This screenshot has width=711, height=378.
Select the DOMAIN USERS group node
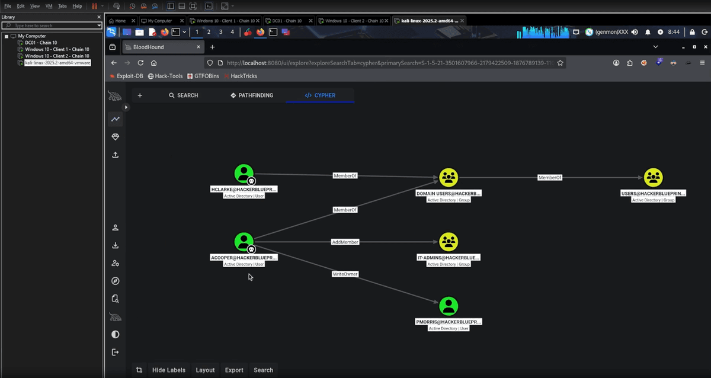tap(449, 177)
